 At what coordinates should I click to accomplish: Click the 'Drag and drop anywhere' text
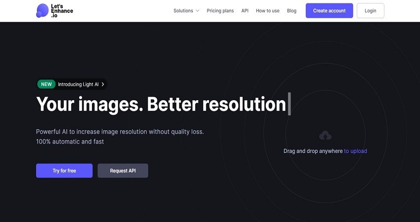[313, 151]
